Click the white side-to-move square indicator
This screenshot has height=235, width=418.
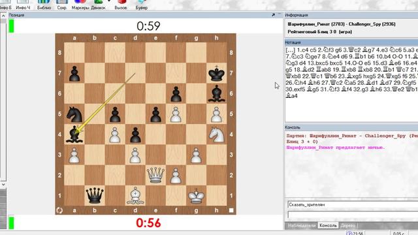[x=231, y=210]
